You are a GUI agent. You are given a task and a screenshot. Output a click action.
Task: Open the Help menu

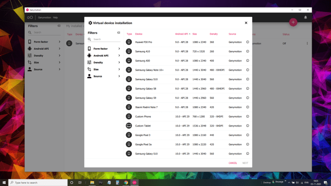(55, 17)
